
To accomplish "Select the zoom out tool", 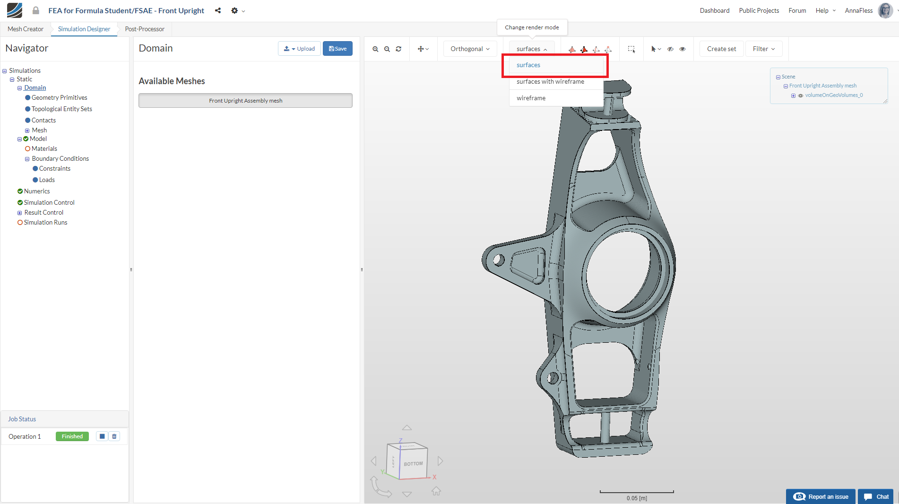I will click(x=387, y=49).
